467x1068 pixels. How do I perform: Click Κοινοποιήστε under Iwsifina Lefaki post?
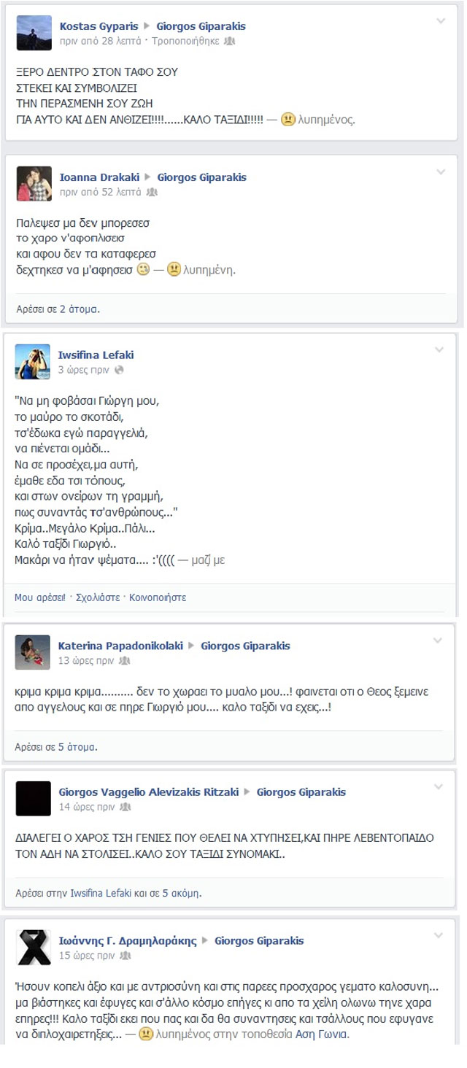[x=158, y=597]
